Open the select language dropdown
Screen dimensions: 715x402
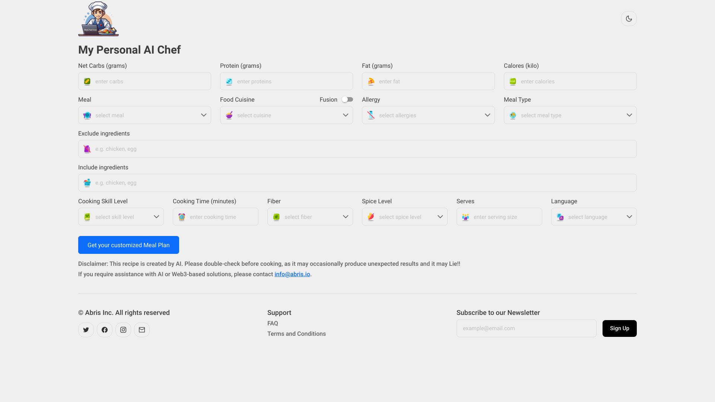(594, 217)
